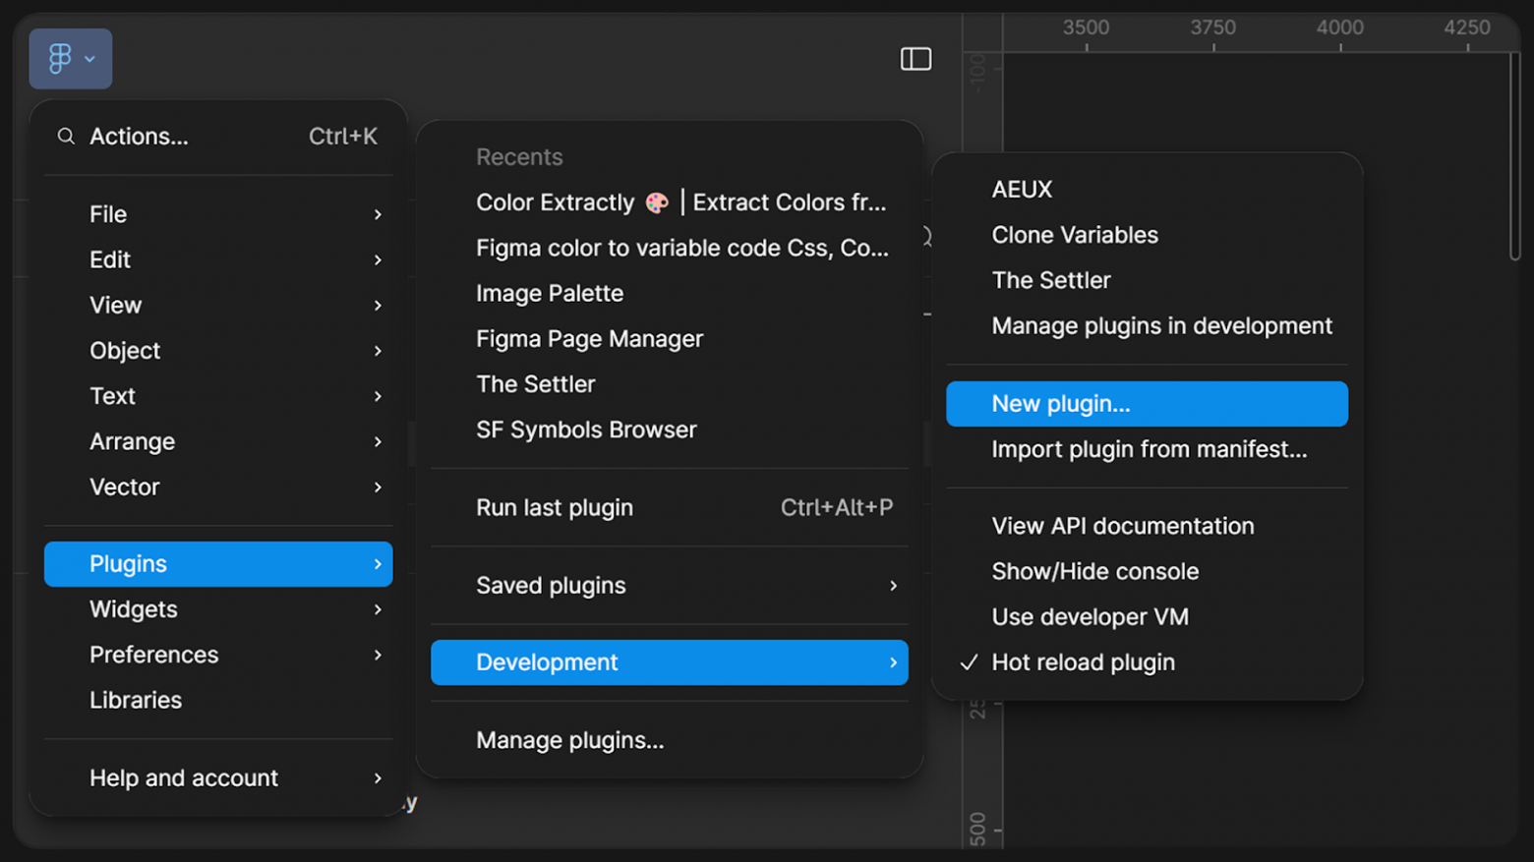Image resolution: width=1534 pixels, height=862 pixels.
Task: Expand the Saved plugins submenu
Action: (669, 586)
